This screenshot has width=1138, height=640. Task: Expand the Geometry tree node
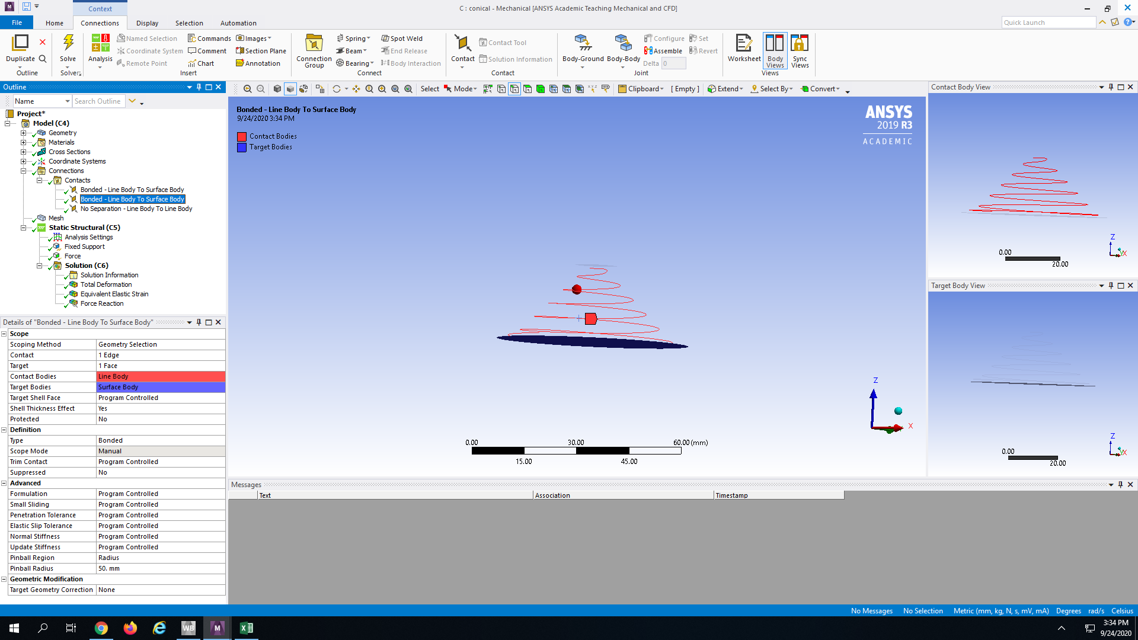(23, 133)
